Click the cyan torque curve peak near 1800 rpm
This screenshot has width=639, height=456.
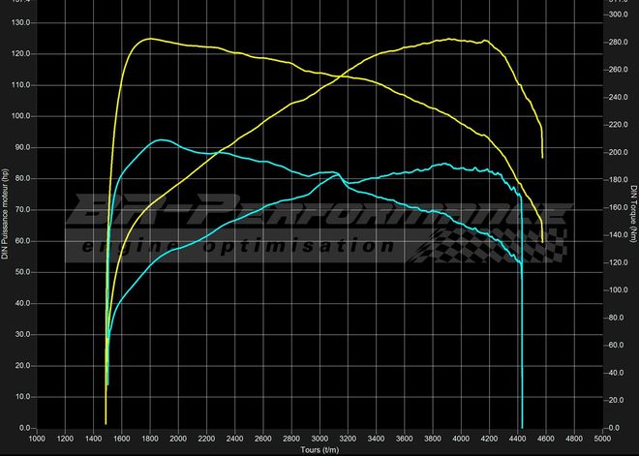(161, 139)
